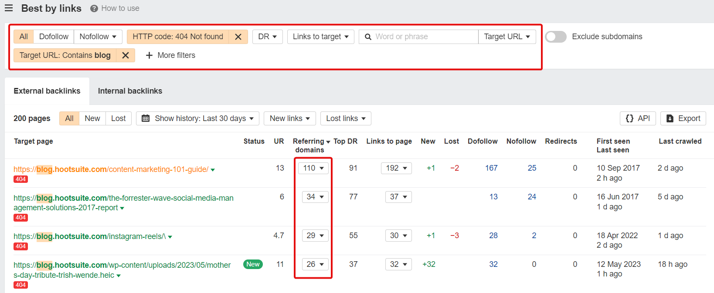Open content-marketing-101-guide target page link

click(111, 169)
